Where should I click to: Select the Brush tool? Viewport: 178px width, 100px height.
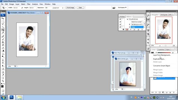click(3, 39)
